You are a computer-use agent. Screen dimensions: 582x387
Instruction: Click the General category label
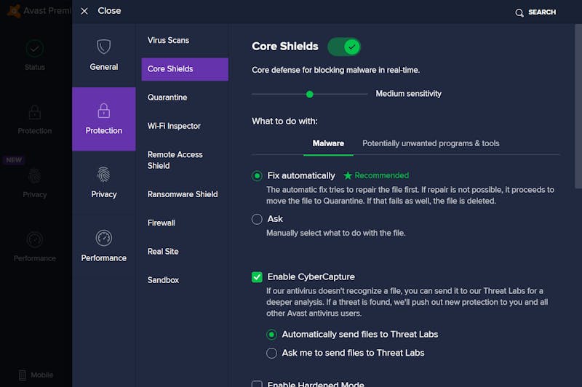103,67
